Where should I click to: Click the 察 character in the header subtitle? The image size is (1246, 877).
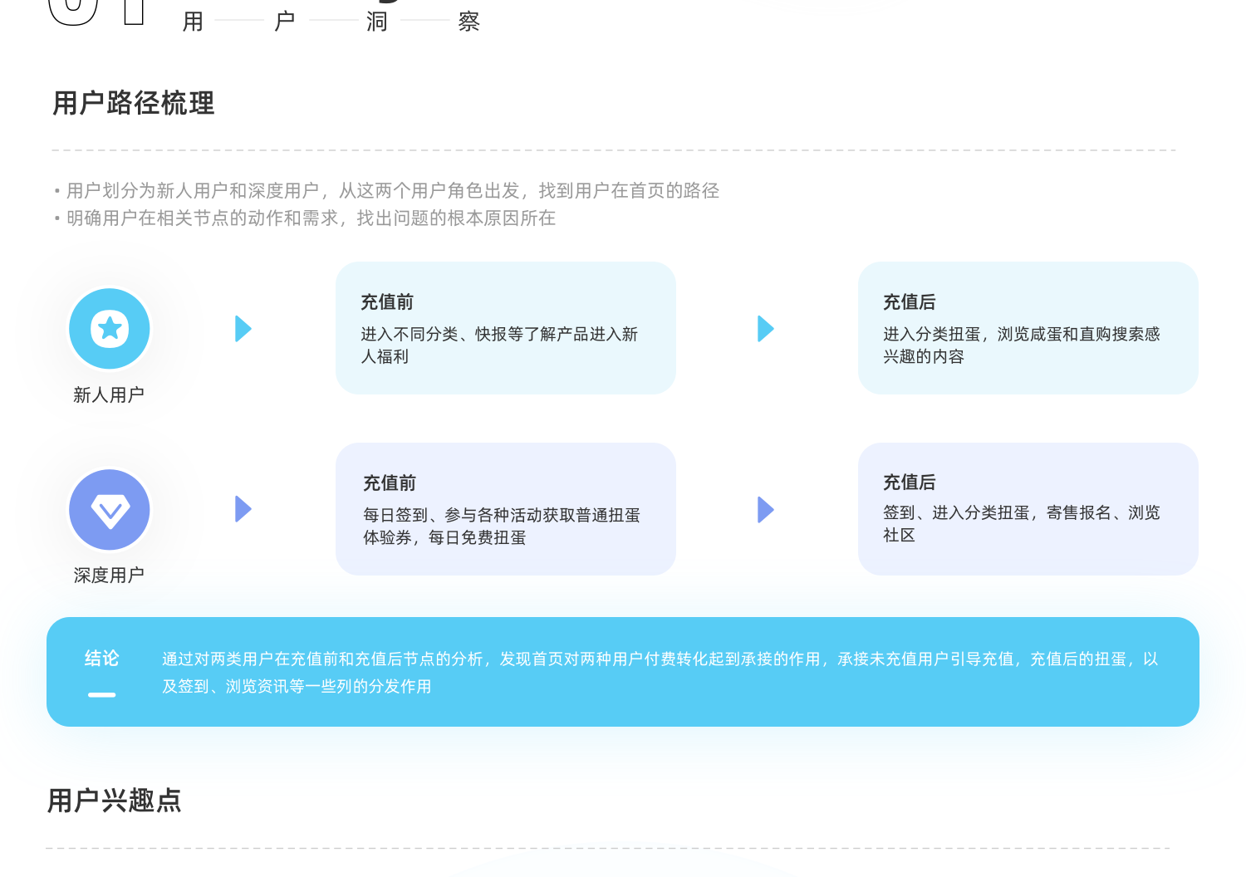(469, 22)
